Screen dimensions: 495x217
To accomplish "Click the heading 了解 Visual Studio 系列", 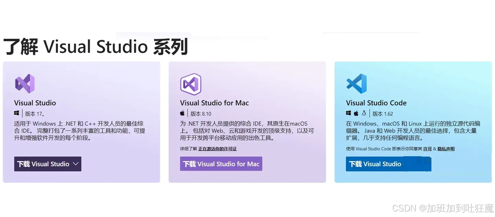I will tap(96, 47).
